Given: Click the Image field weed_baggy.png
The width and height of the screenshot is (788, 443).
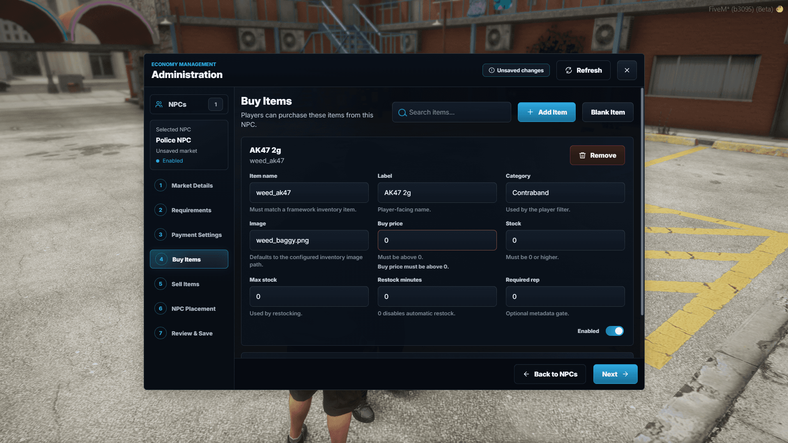Looking at the screenshot, I should pyautogui.click(x=309, y=240).
